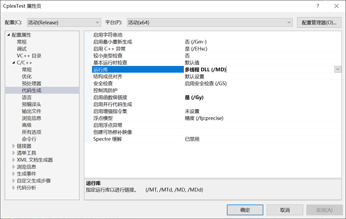Image resolution: width=346 pixels, height=219 pixels.
Task: Click the 启用 C++ 异常 property
Action: coord(109,49)
